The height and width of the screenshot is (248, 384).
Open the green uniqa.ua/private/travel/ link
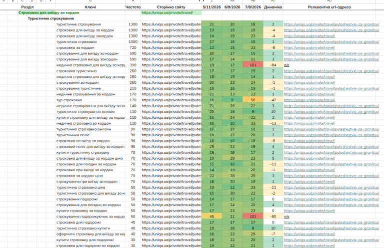point(167,12)
